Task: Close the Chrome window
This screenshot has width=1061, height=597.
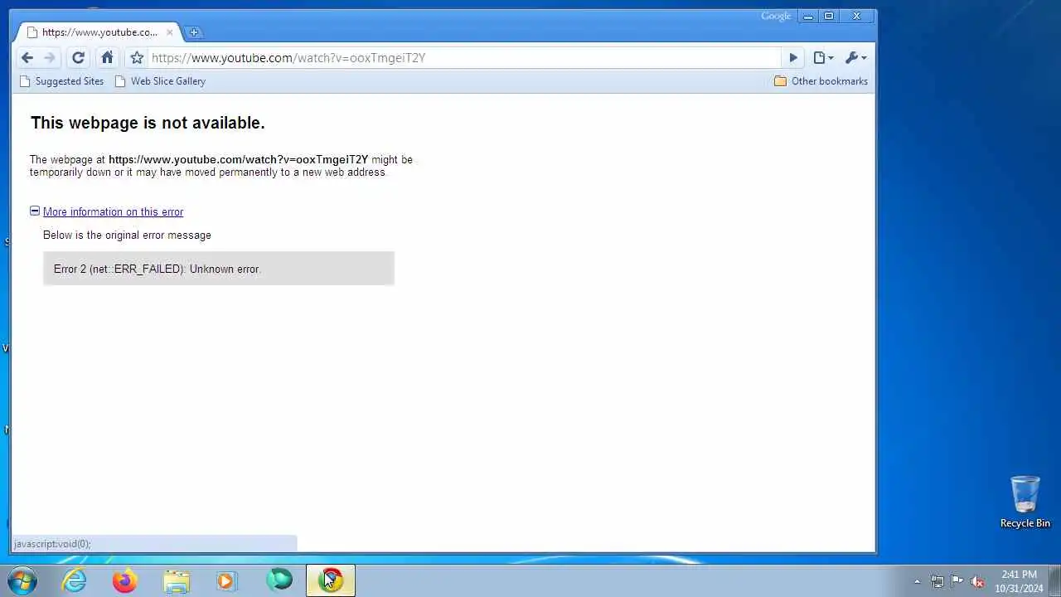Action: 857,17
